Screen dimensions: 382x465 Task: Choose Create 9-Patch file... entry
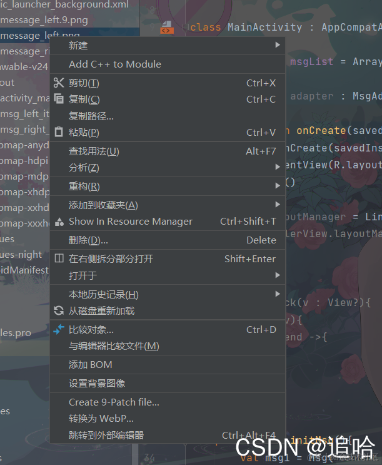coord(168,402)
